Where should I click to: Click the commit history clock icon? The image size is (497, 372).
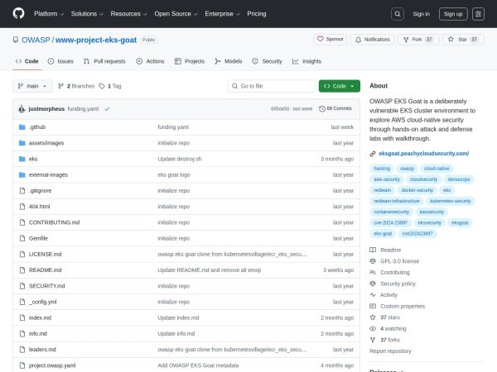(322, 108)
